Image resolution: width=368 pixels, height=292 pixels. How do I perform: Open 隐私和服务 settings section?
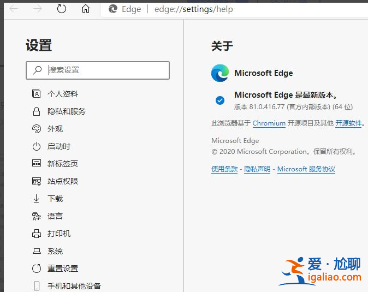67,111
